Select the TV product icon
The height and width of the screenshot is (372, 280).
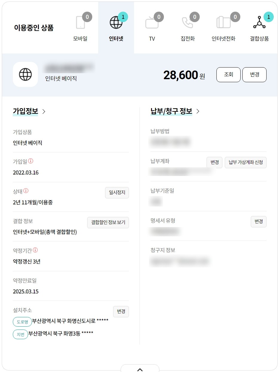coord(152,23)
